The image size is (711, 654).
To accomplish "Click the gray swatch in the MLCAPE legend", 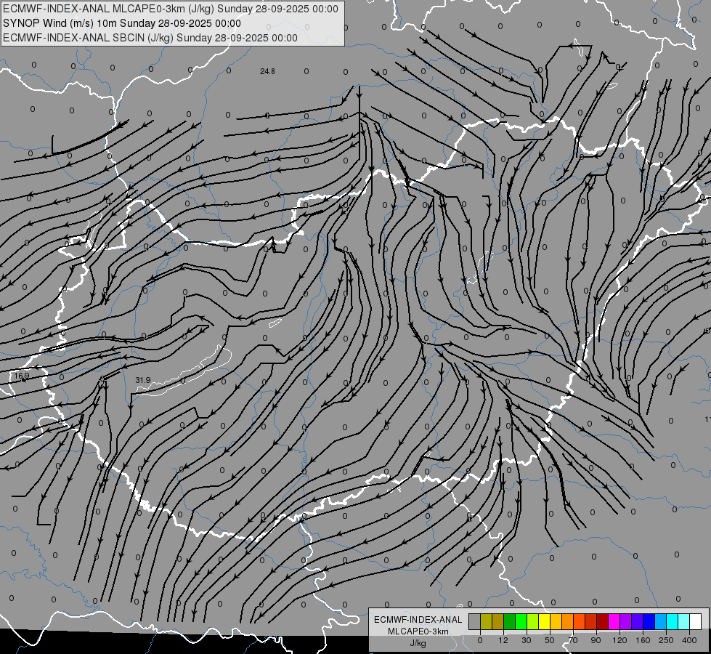I will point(475,621).
